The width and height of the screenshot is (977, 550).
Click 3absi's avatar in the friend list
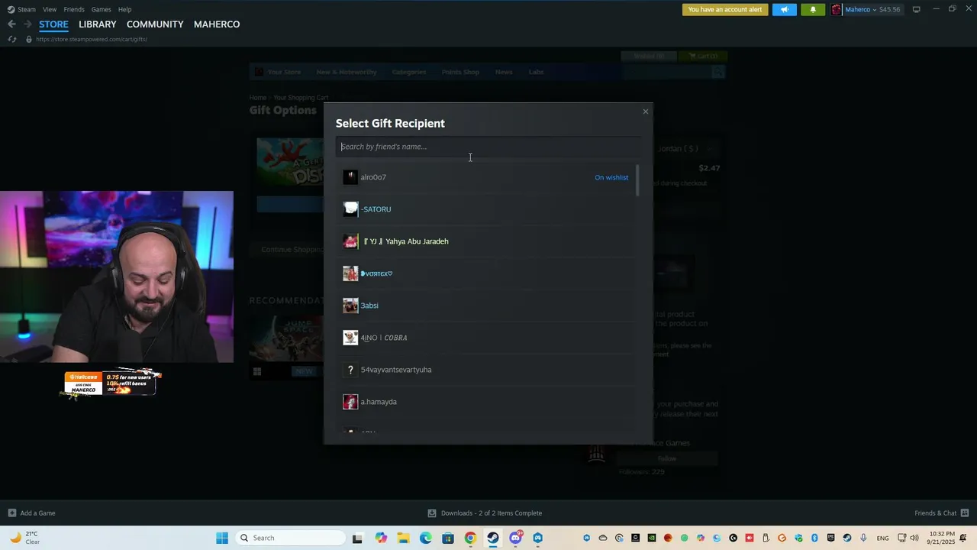point(350,306)
